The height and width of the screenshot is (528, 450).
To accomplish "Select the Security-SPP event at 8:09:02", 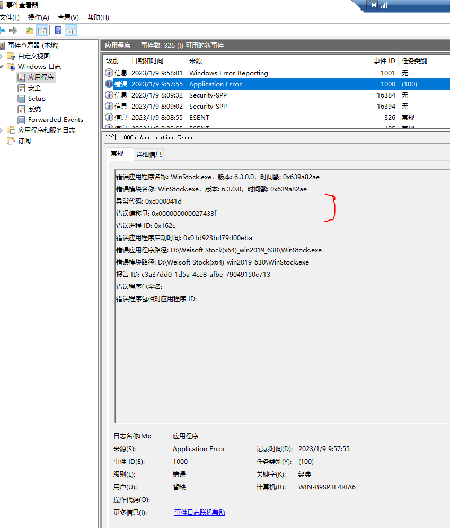I will [x=276, y=106].
